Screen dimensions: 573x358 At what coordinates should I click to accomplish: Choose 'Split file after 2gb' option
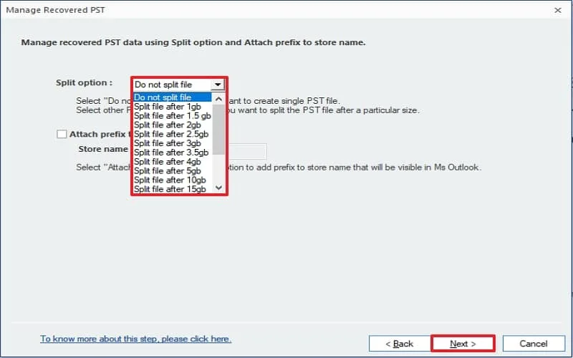click(x=172, y=125)
